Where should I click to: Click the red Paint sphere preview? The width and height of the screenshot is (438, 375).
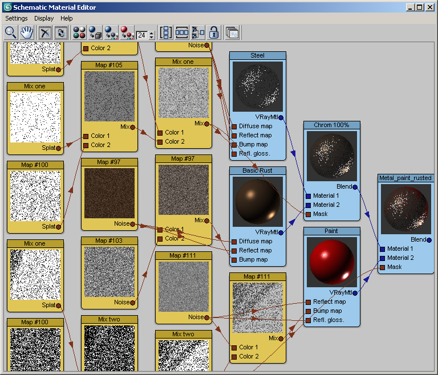pos(331,260)
